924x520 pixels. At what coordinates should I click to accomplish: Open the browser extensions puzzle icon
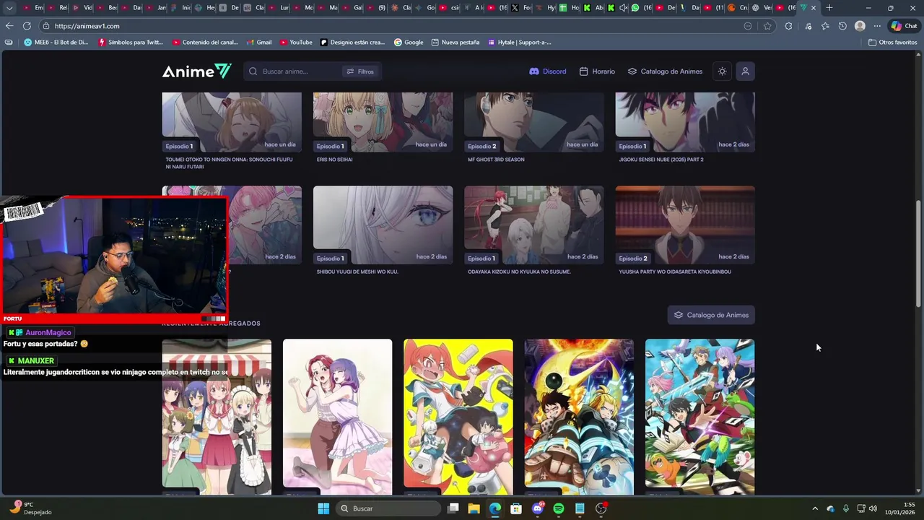[x=788, y=26]
